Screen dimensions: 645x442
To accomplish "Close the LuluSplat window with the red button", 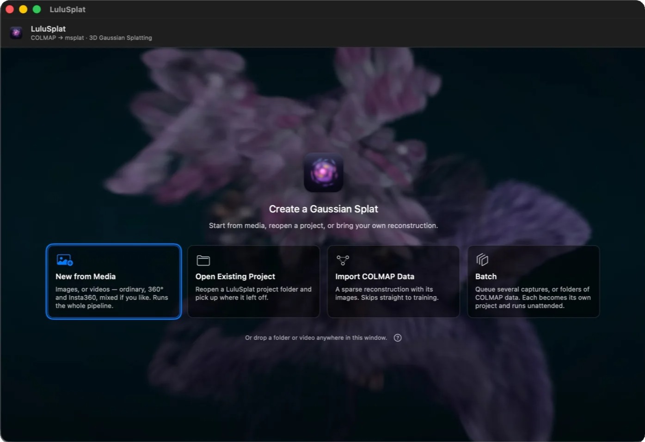I will (x=9, y=9).
